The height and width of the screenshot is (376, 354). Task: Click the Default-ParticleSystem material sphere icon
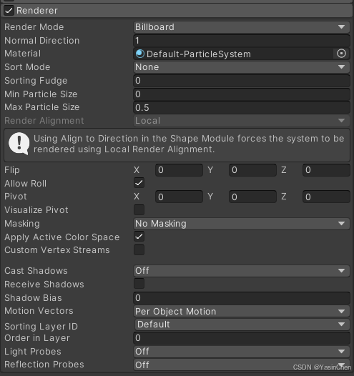(140, 54)
